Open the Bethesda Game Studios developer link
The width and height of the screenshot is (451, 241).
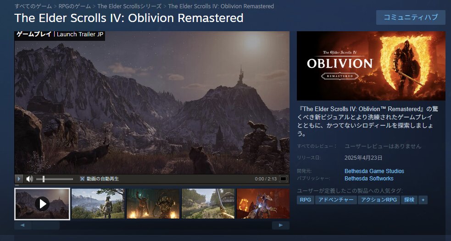pos(374,171)
